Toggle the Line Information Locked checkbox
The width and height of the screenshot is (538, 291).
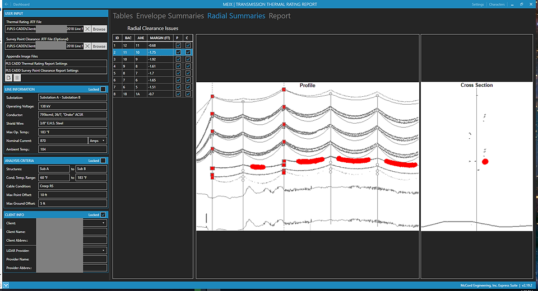[103, 89]
